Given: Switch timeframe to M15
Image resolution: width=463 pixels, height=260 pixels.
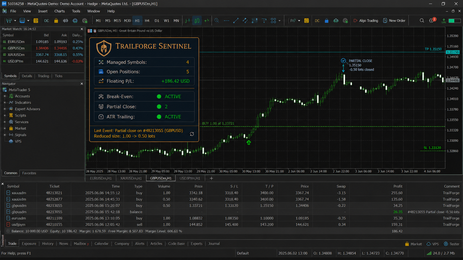Looking at the screenshot, I should [x=117, y=21].
